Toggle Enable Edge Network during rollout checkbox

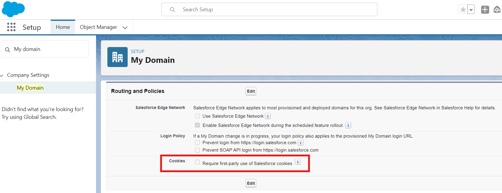(x=197, y=125)
